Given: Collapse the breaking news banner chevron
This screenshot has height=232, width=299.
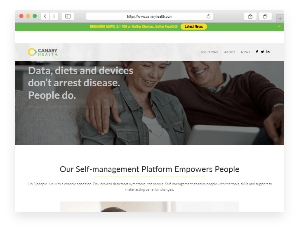Looking at the screenshot, I should point(279,26).
